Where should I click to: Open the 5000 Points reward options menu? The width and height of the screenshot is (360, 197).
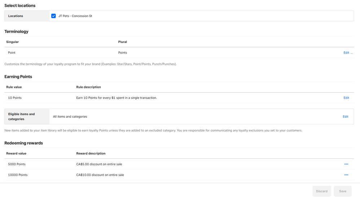(346, 164)
